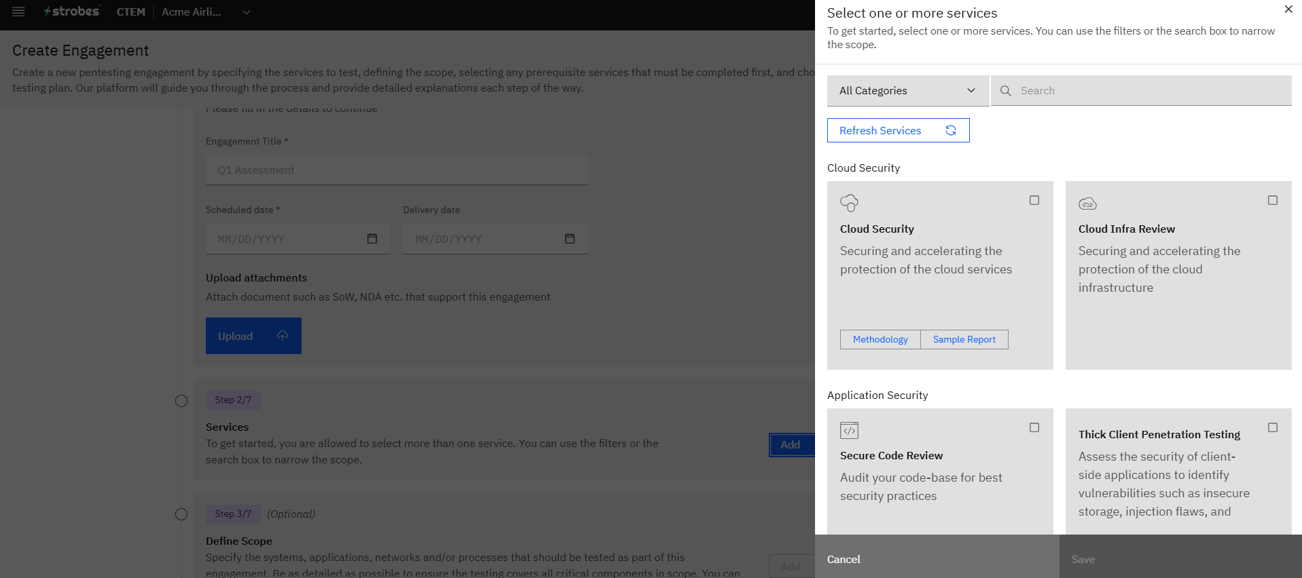
Task: Click the Upload attachments heading
Action: 256,277
